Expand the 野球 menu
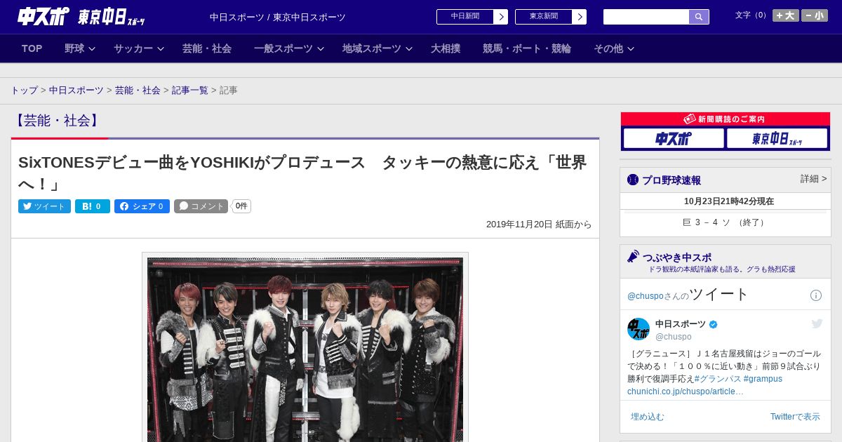The width and height of the screenshot is (842, 442). coord(80,48)
